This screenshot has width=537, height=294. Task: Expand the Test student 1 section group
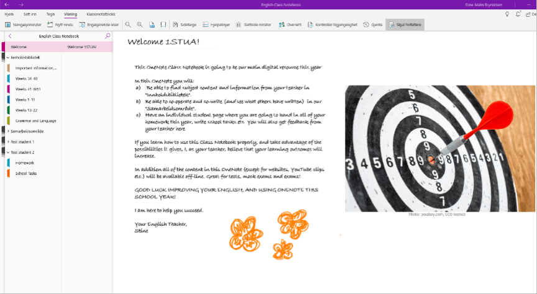[7, 142]
